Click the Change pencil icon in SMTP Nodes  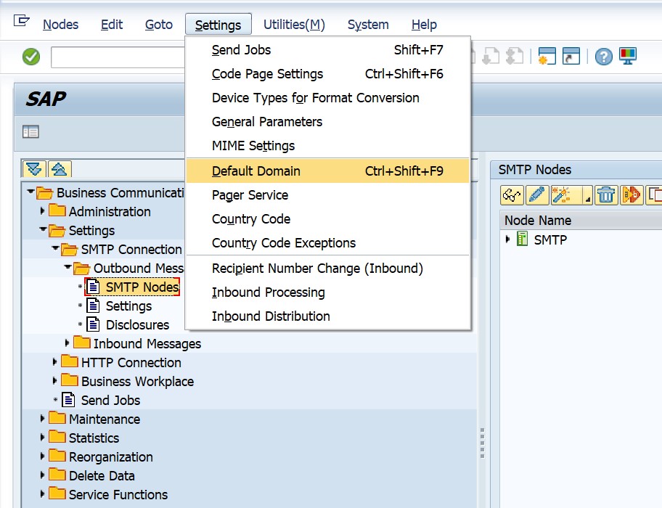(537, 195)
